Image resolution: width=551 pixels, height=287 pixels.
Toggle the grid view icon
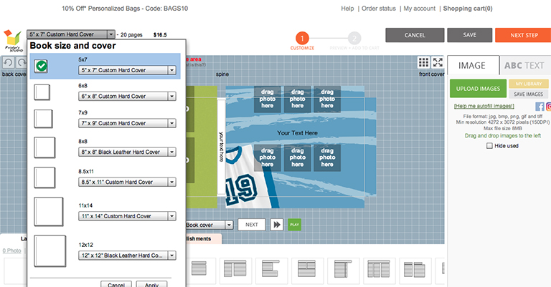[x=423, y=63]
